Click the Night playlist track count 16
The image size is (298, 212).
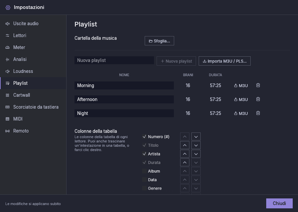click(x=188, y=113)
